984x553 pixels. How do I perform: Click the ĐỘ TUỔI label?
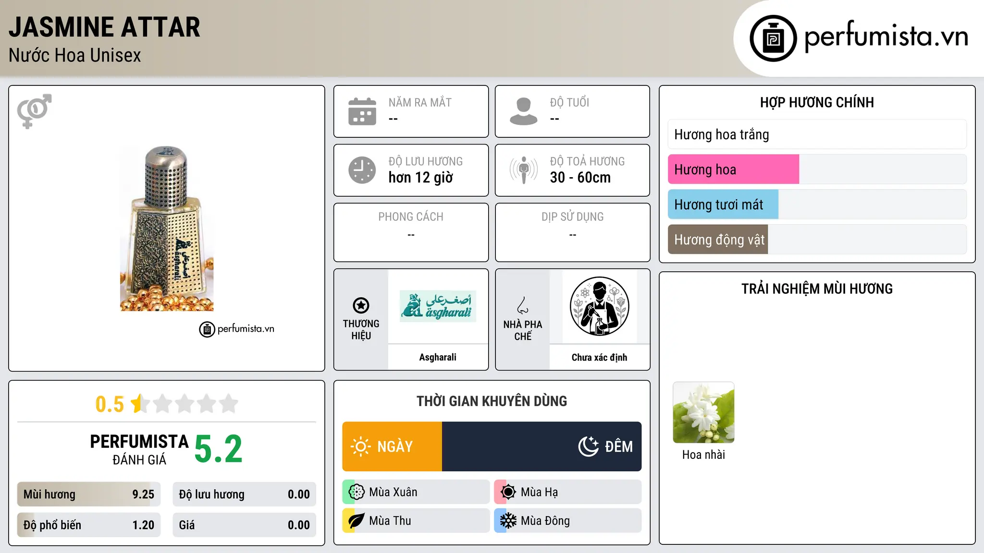coord(569,102)
